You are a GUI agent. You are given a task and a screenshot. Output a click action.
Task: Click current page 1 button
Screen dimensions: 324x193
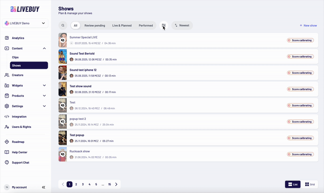tap(69, 185)
